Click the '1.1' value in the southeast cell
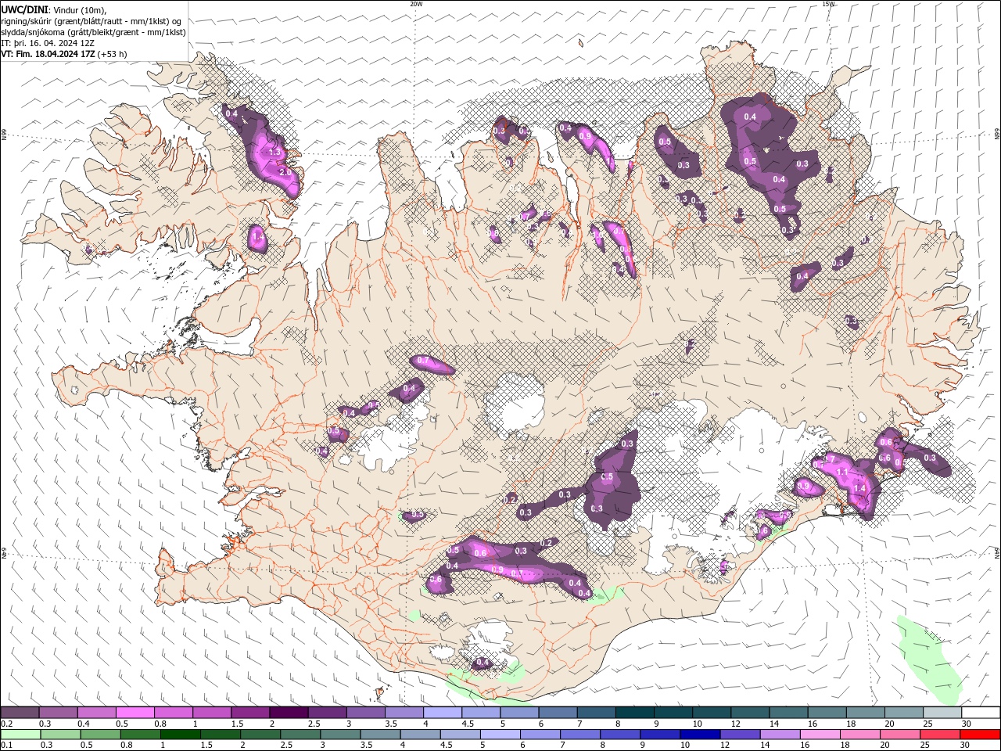 842,473
